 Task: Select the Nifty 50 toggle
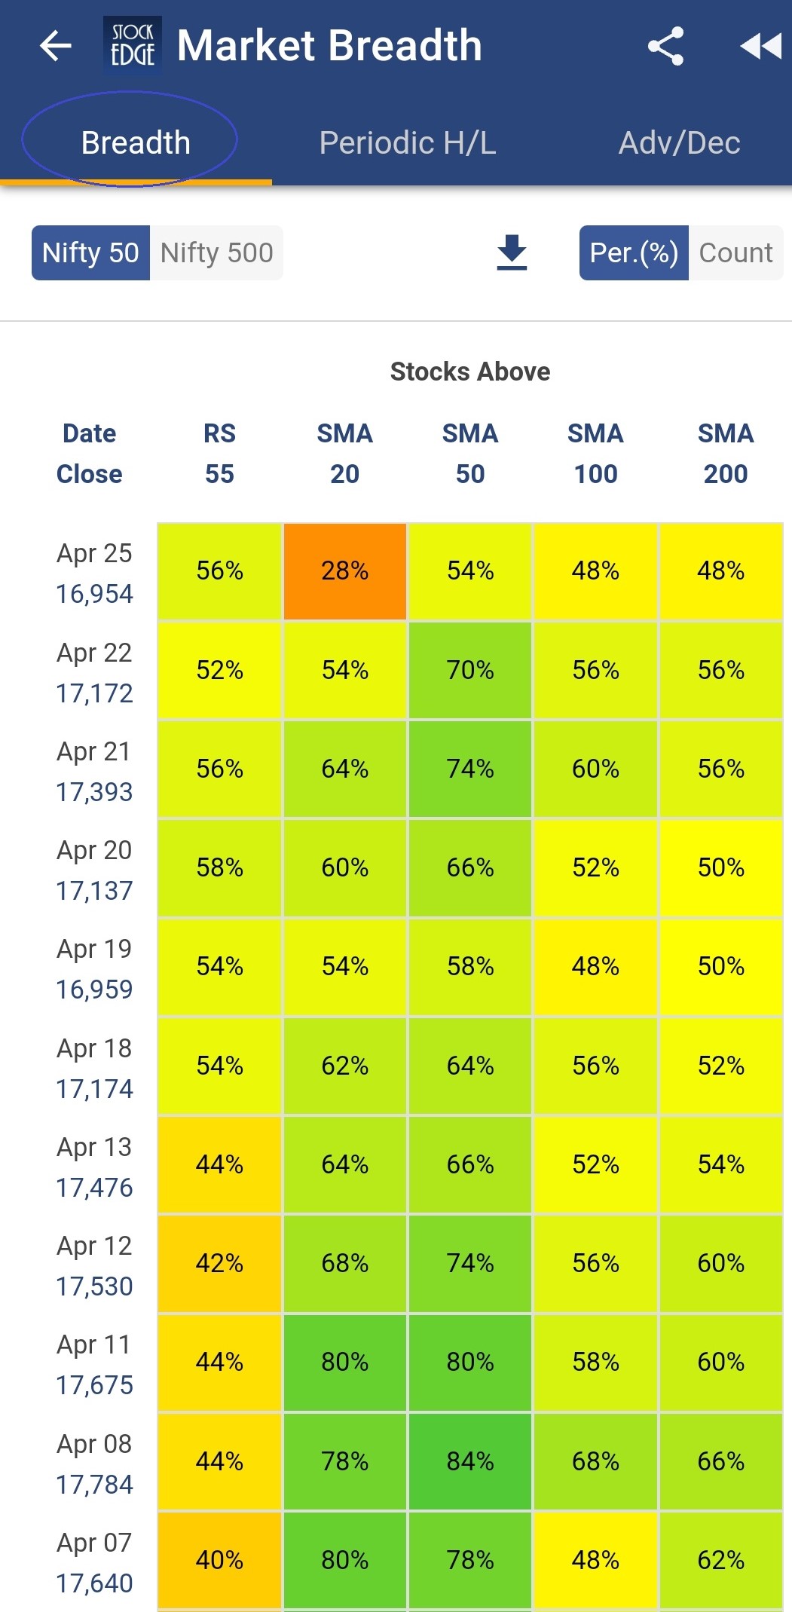[90, 252]
